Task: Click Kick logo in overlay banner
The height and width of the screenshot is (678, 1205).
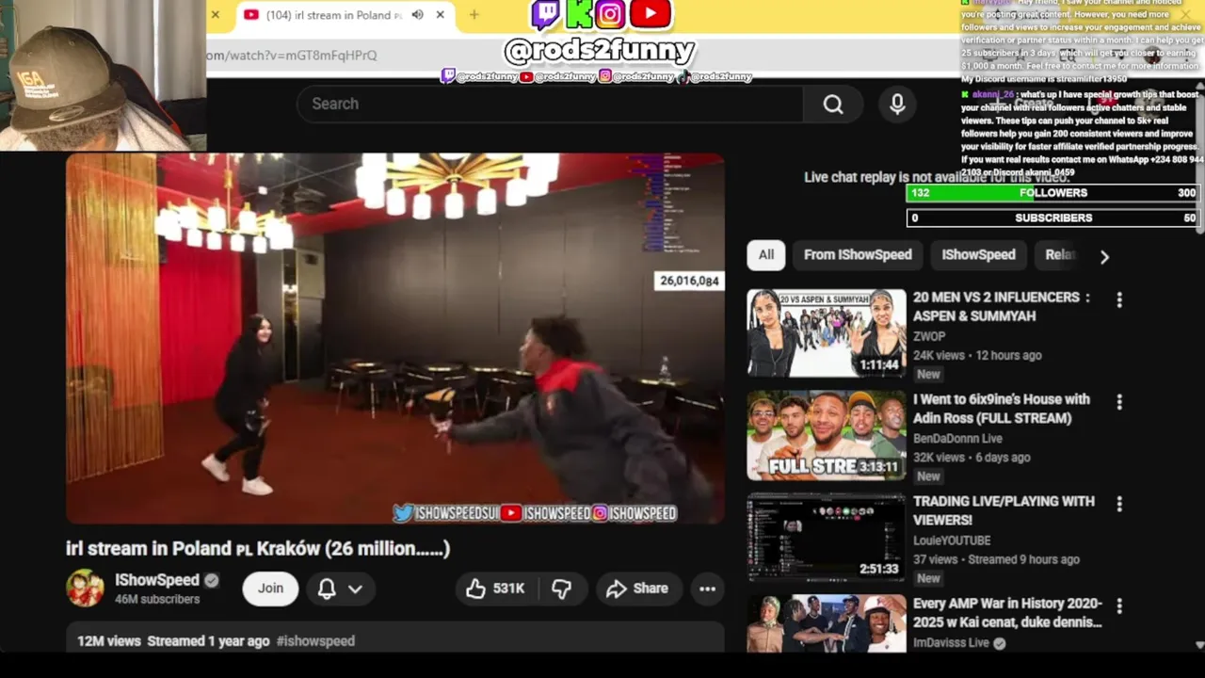Action: pyautogui.click(x=578, y=14)
